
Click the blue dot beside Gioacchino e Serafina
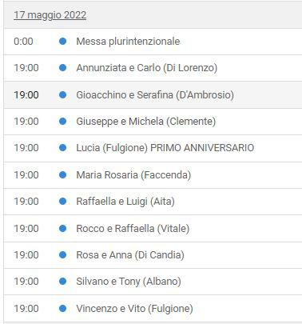click(x=62, y=94)
